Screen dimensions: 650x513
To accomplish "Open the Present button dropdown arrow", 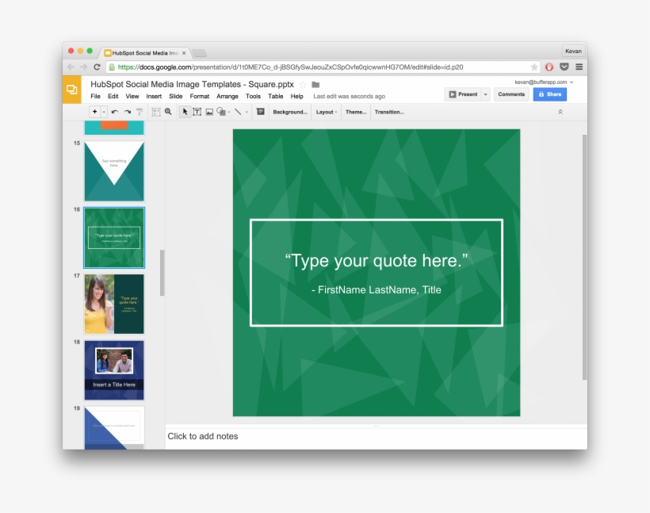I will point(486,94).
